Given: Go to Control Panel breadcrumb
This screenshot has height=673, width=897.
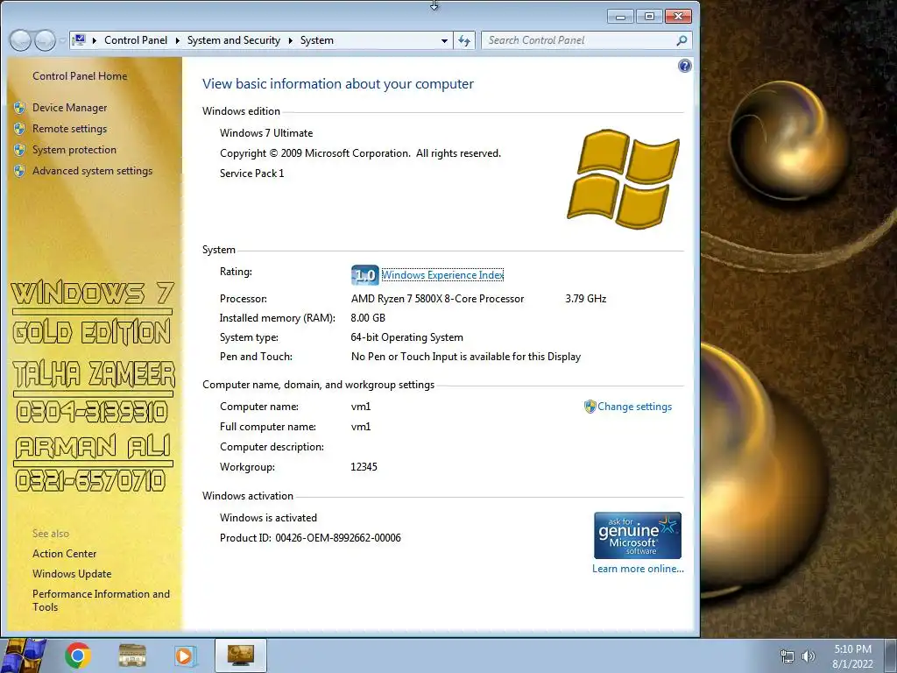Looking at the screenshot, I should 136,40.
